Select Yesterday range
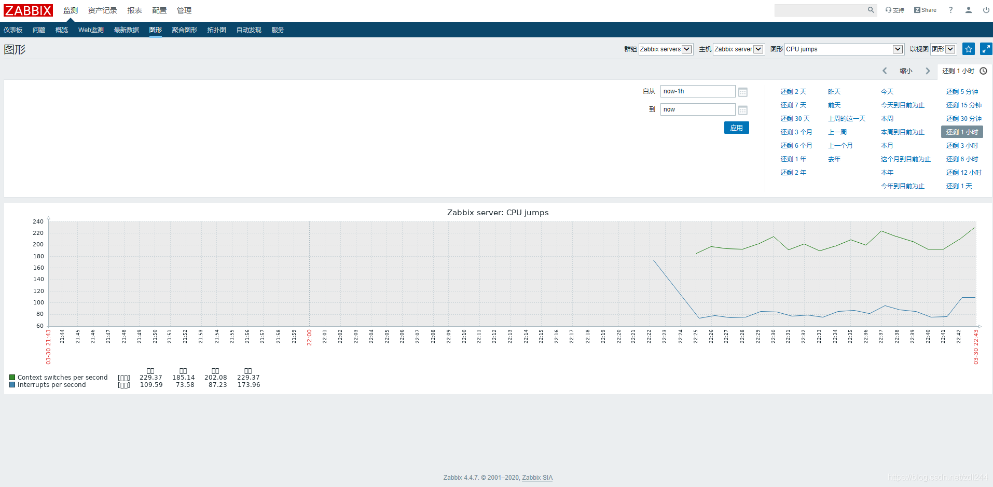The width and height of the screenshot is (993, 487). point(834,92)
